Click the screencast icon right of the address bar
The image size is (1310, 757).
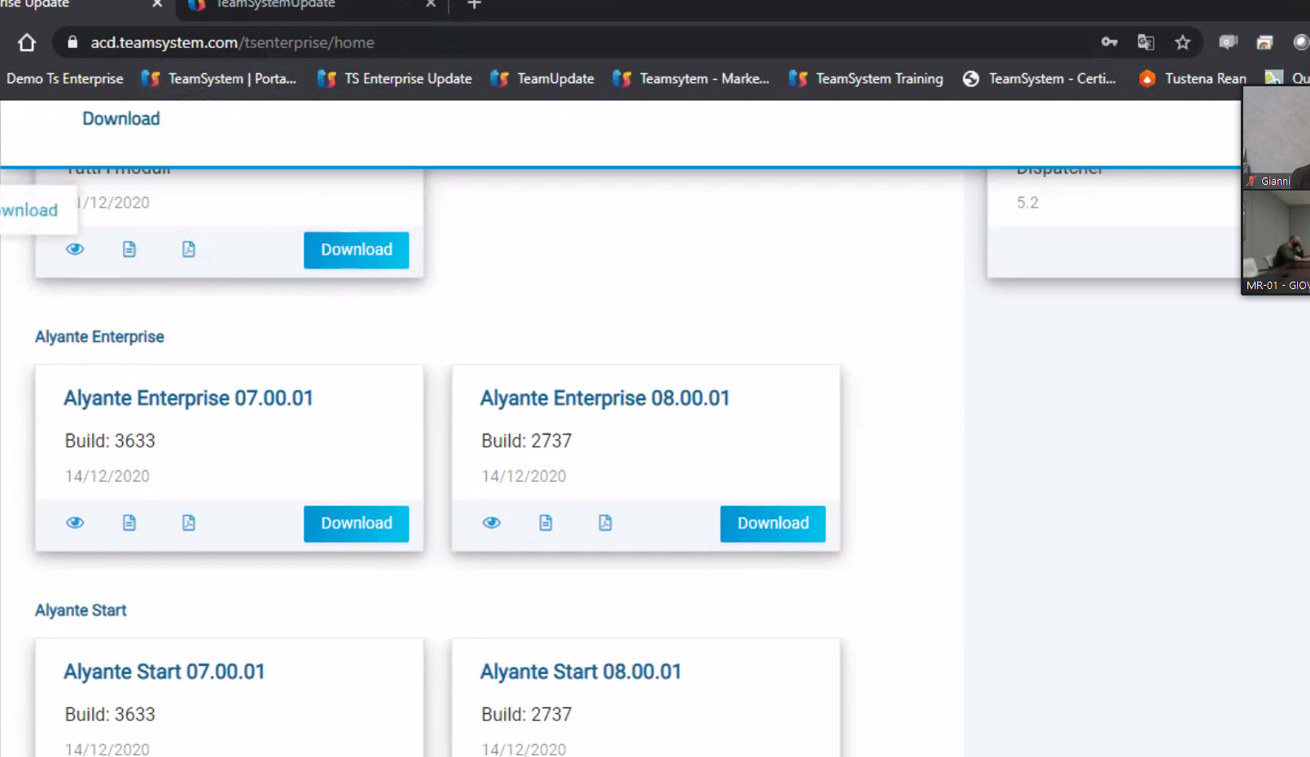[x=1228, y=42]
